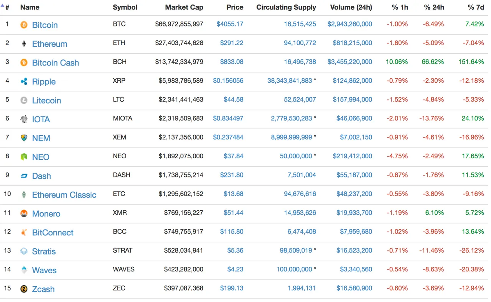Click the Bitcoin coin icon

point(24,25)
